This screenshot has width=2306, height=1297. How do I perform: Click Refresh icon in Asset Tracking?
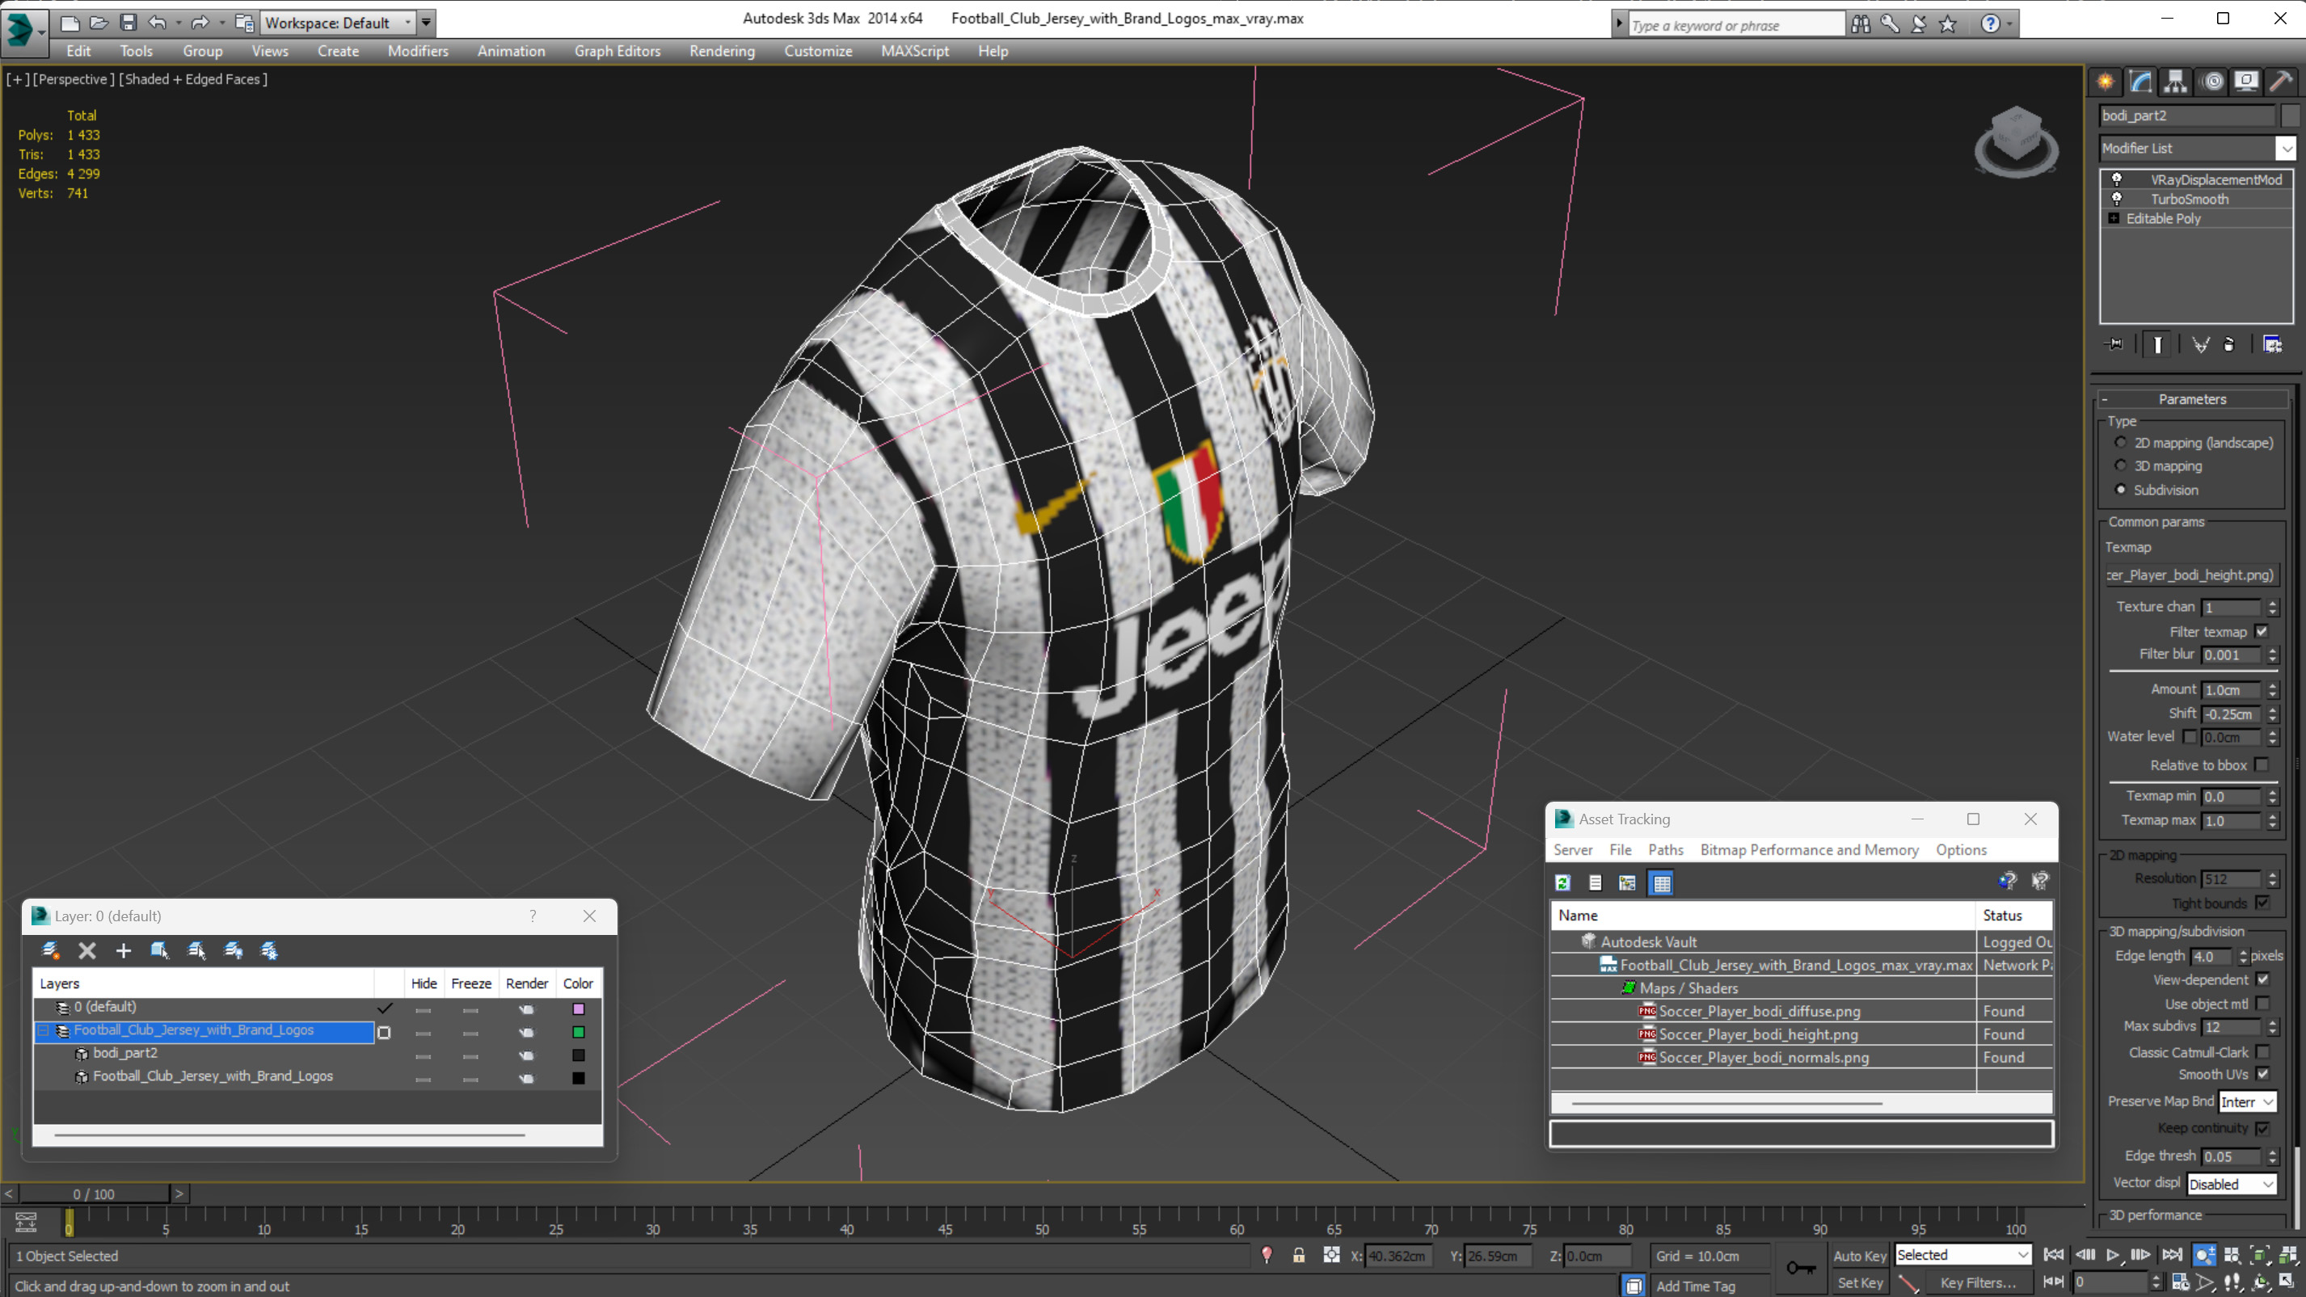click(x=1563, y=882)
